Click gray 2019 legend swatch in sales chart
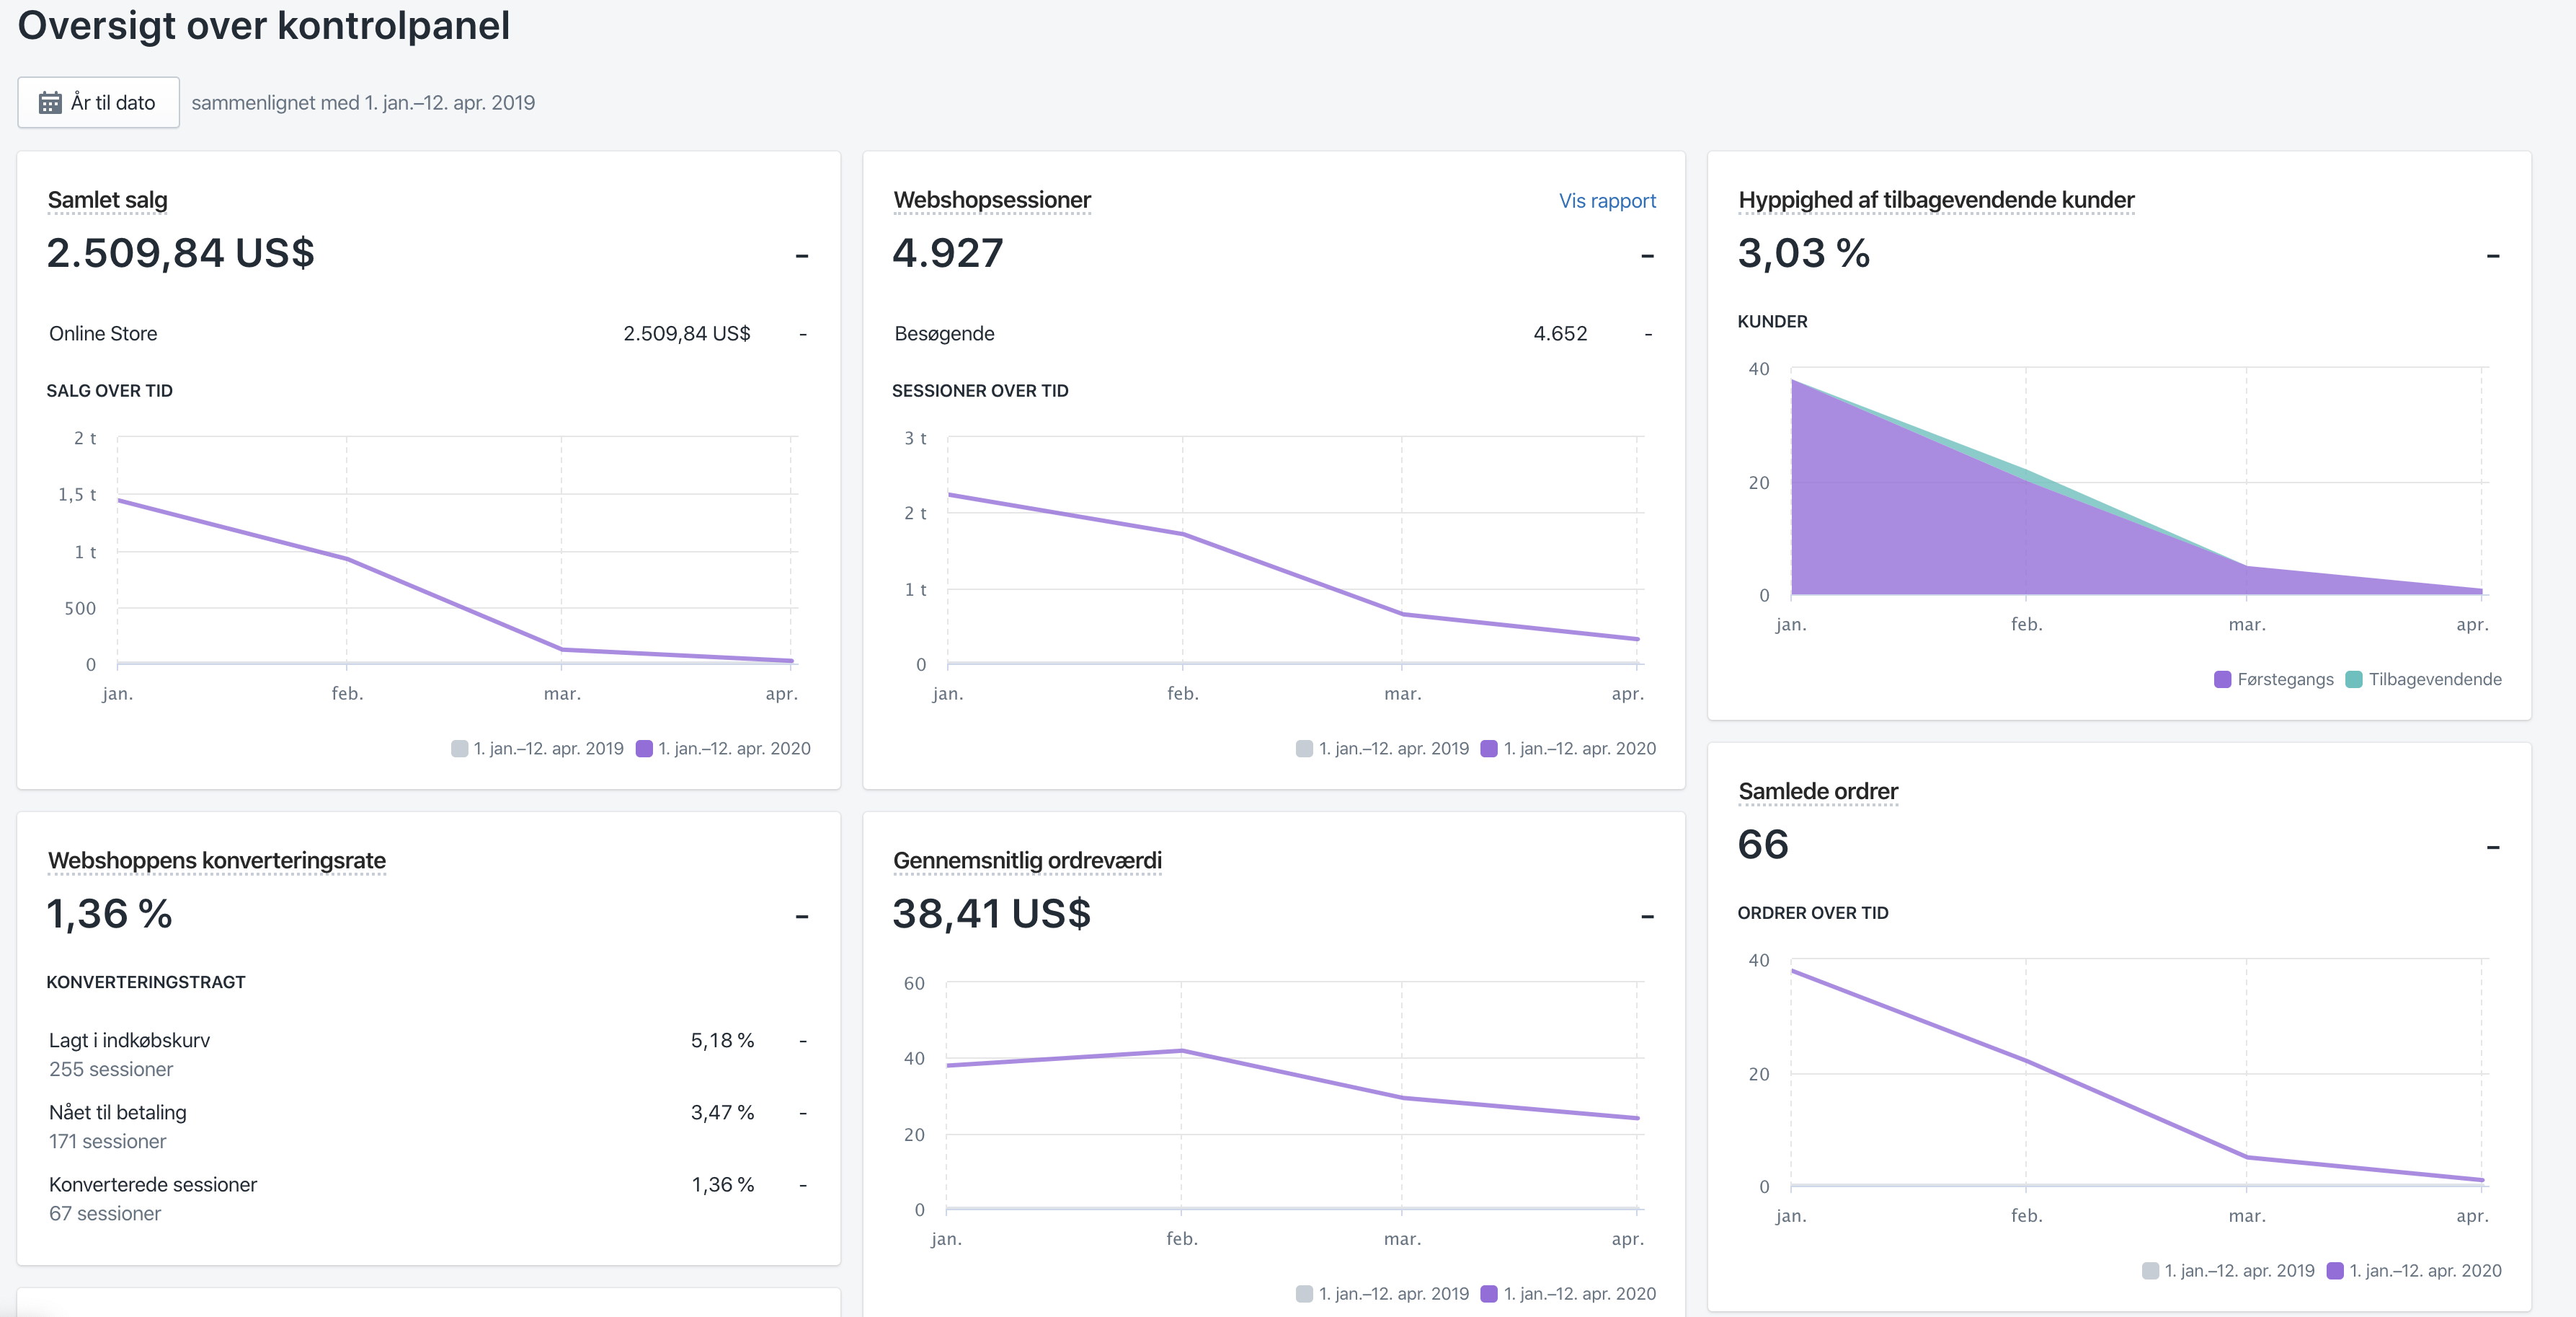The height and width of the screenshot is (1317, 2576). click(459, 749)
